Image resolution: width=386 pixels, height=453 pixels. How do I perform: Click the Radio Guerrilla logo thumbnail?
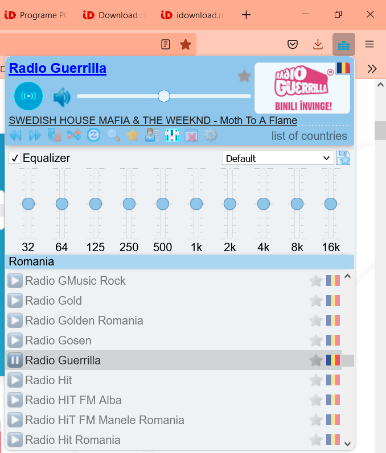[302, 88]
